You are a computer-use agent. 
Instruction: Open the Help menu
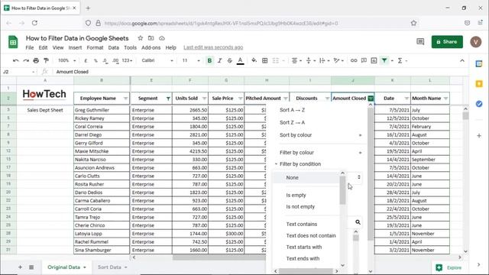[170, 47]
